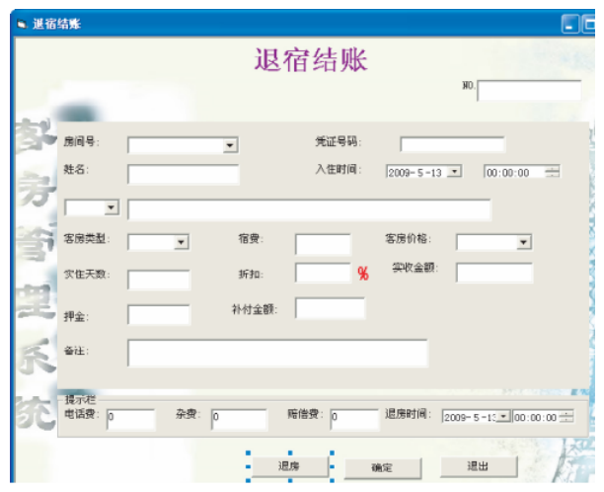Click the 确定 button
This screenshot has width=604, height=492.
(383, 468)
